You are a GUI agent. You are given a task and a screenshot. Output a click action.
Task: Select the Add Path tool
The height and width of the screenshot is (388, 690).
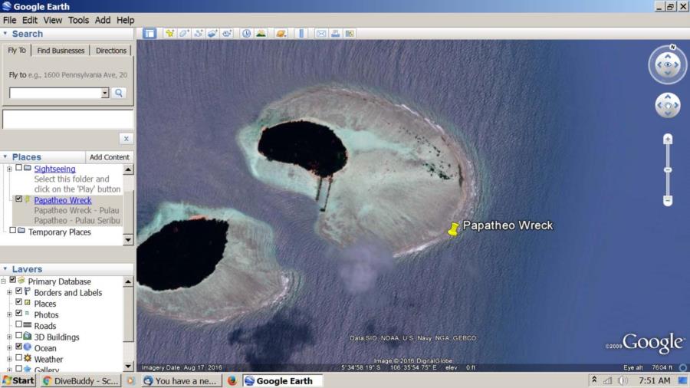198,34
